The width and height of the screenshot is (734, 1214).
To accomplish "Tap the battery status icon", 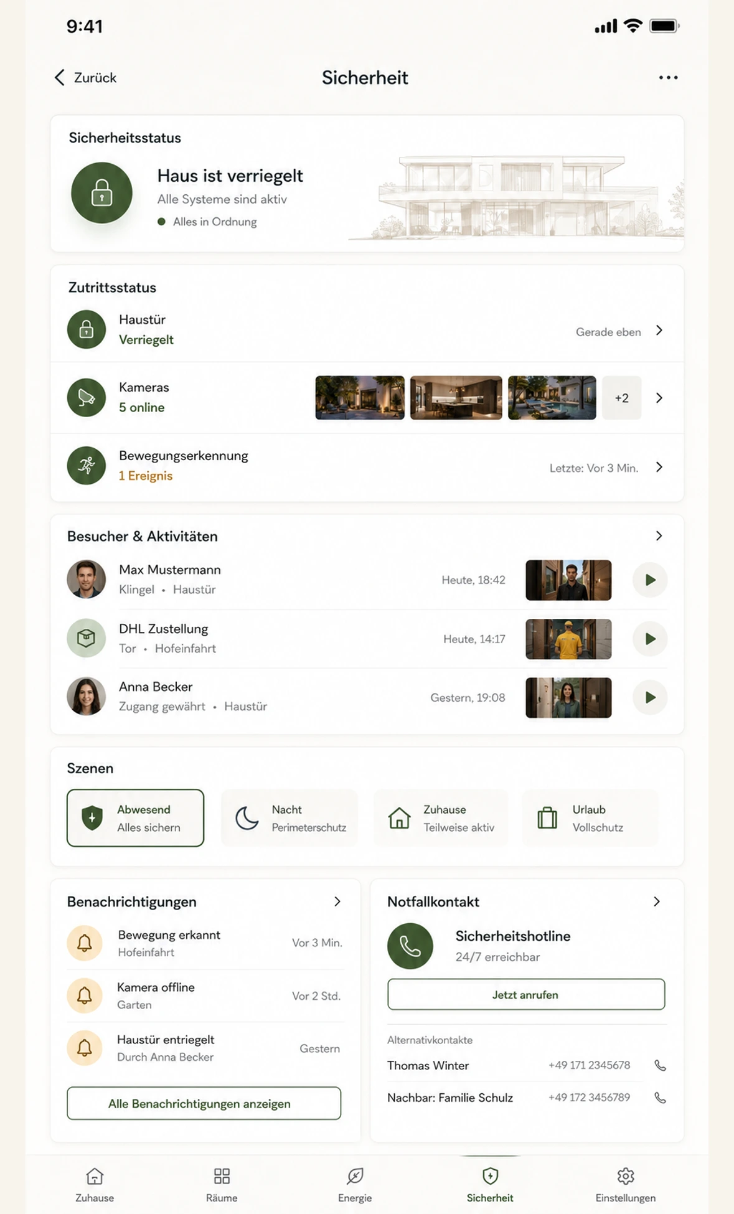I will coord(664,26).
